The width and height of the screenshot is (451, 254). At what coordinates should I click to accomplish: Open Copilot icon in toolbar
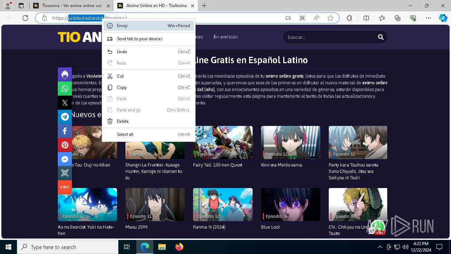(x=443, y=18)
